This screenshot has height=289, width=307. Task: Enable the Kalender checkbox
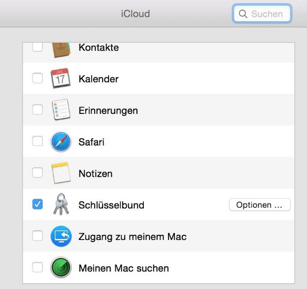pyautogui.click(x=37, y=78)
